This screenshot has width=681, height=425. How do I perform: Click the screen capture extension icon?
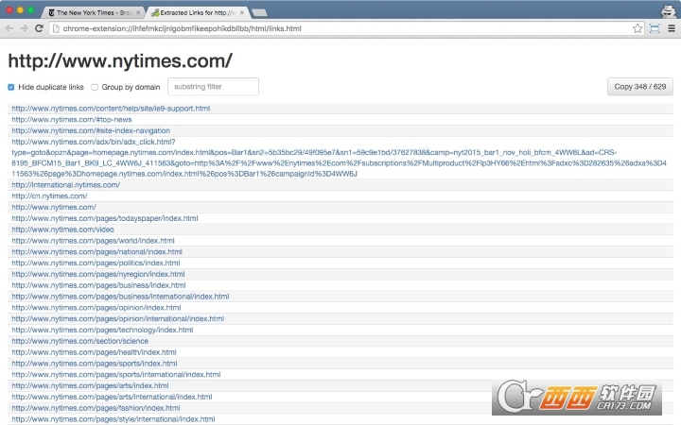(655, 28)
